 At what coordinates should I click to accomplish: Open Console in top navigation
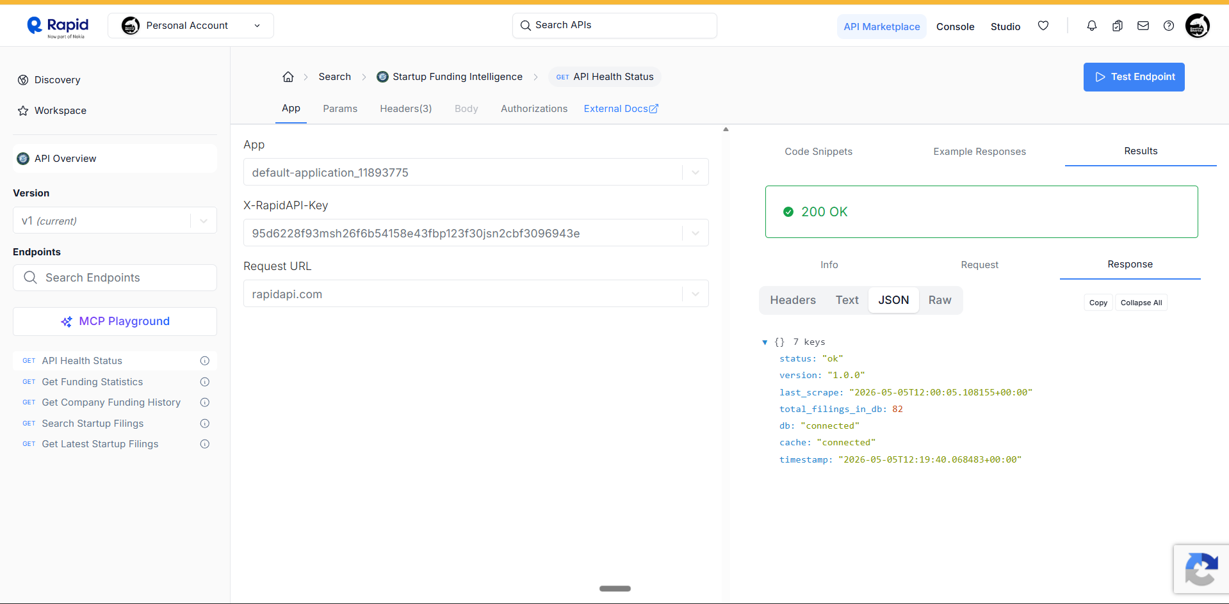[956, 26]
